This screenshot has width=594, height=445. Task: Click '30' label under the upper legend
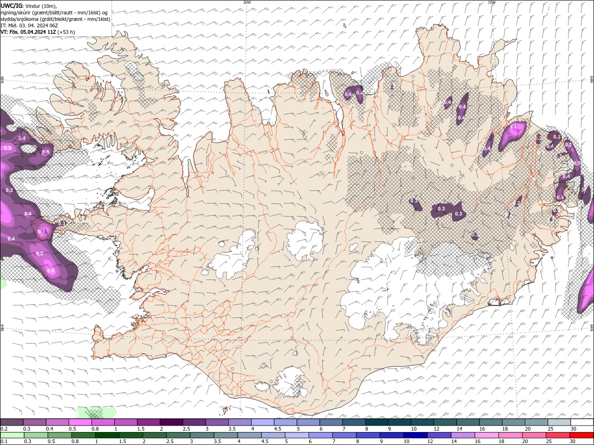point(574,429)
